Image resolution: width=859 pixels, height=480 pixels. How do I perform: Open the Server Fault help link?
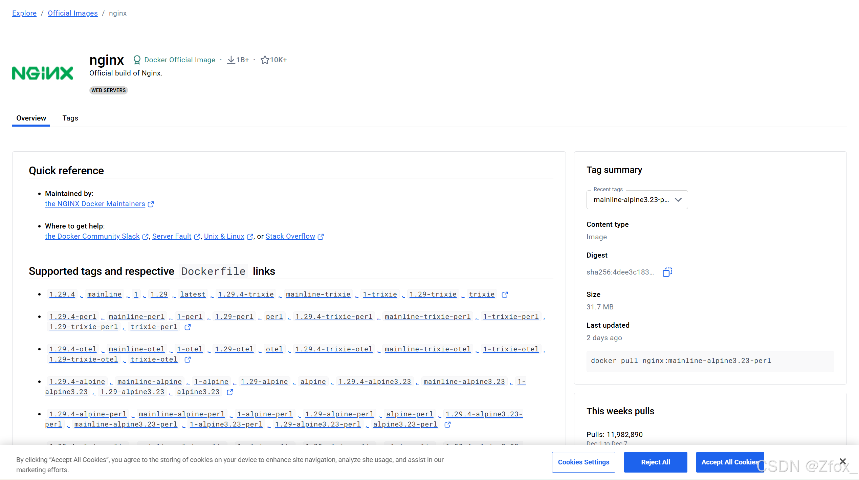click(x=172, y=236)
